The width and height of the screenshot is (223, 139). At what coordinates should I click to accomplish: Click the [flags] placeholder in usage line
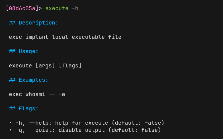(x=70, y=66)
